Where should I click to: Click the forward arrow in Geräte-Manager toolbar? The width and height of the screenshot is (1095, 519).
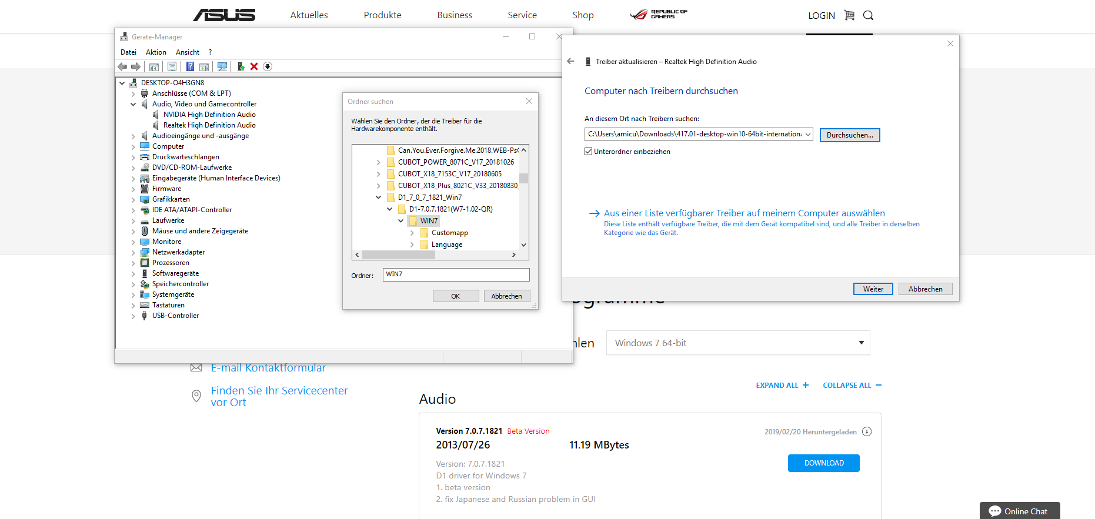[x=136, y=66]
